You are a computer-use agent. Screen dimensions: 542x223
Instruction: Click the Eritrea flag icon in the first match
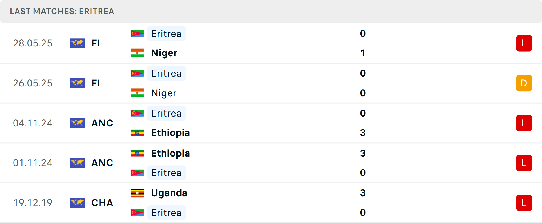(137, 34)
